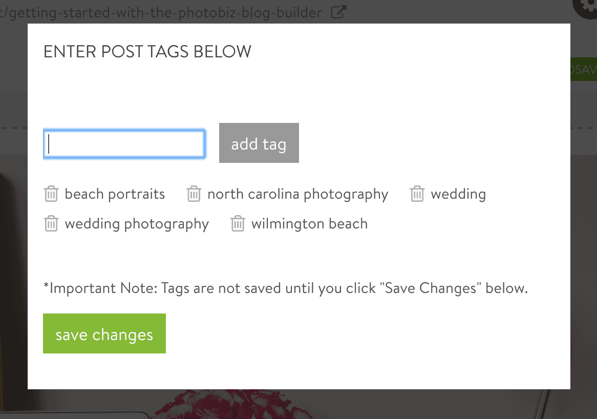The image size is (597, 419).
Task: Open the post in new tab via external-link icon
Action: click(338, 12)
